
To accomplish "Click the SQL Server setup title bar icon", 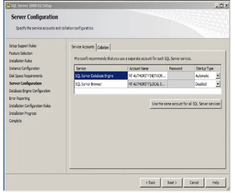I will click(x=9, y=5).
